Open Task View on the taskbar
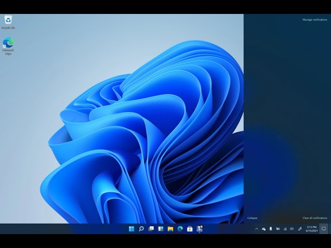The image size is (331, 248). (151, 229)
